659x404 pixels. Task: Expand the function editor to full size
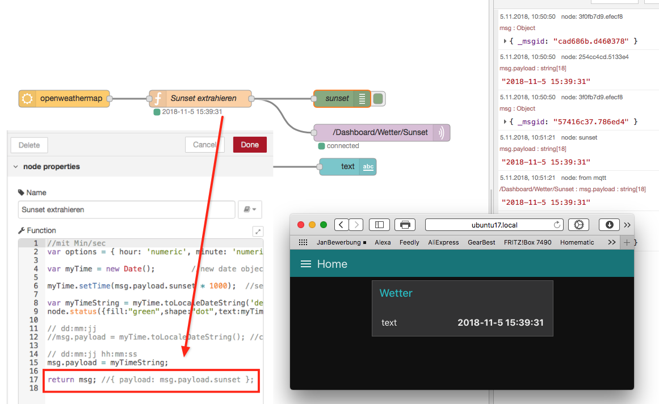pos(258,232)
